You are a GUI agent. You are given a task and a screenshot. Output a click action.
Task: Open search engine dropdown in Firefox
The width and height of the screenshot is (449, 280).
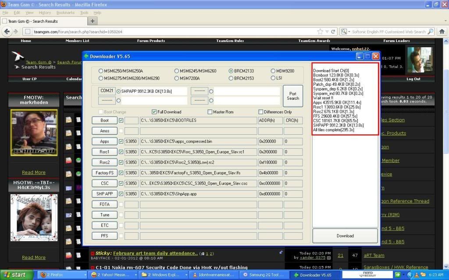[x=349, y=31]
